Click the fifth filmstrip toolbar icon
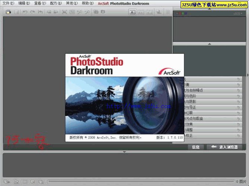Screen dimensions: 249x186 (41, 182)
